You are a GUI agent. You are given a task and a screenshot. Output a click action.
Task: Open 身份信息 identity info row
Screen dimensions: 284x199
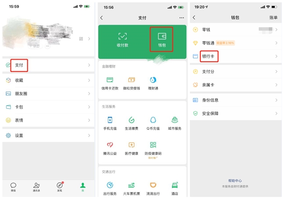[235, 100]
